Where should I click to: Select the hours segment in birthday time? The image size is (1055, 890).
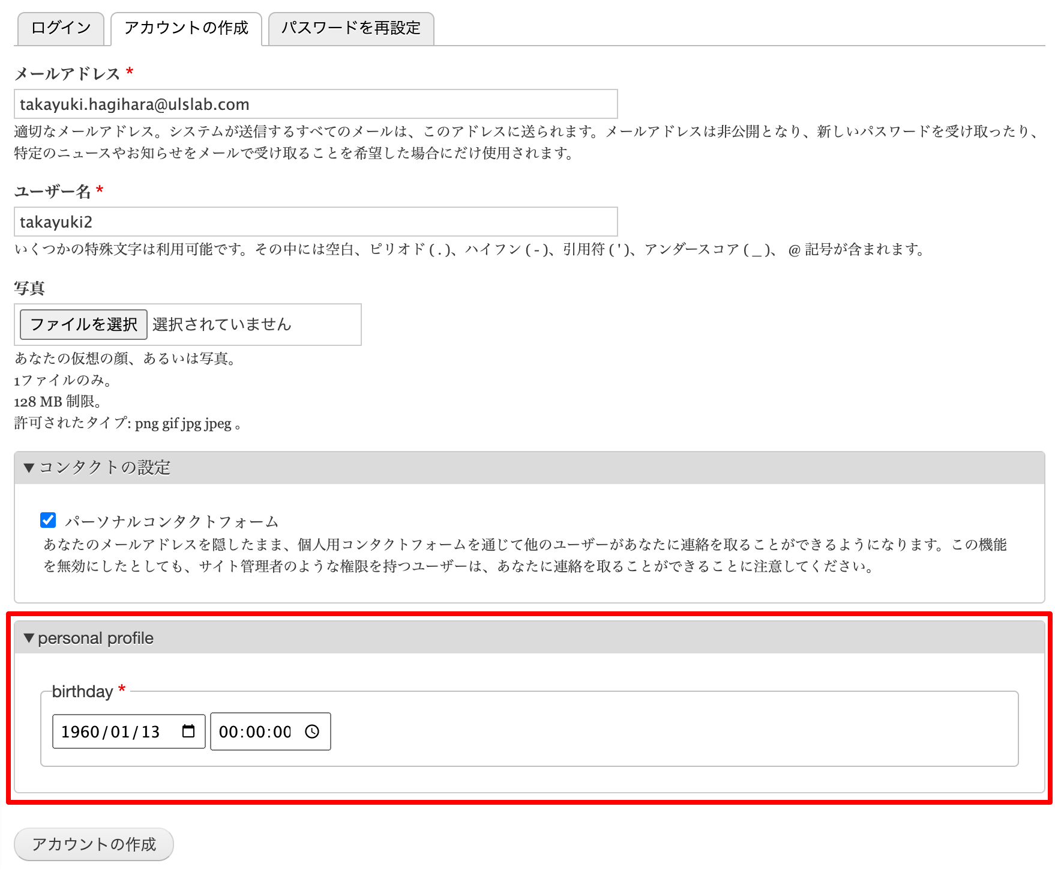pos(228,732)
